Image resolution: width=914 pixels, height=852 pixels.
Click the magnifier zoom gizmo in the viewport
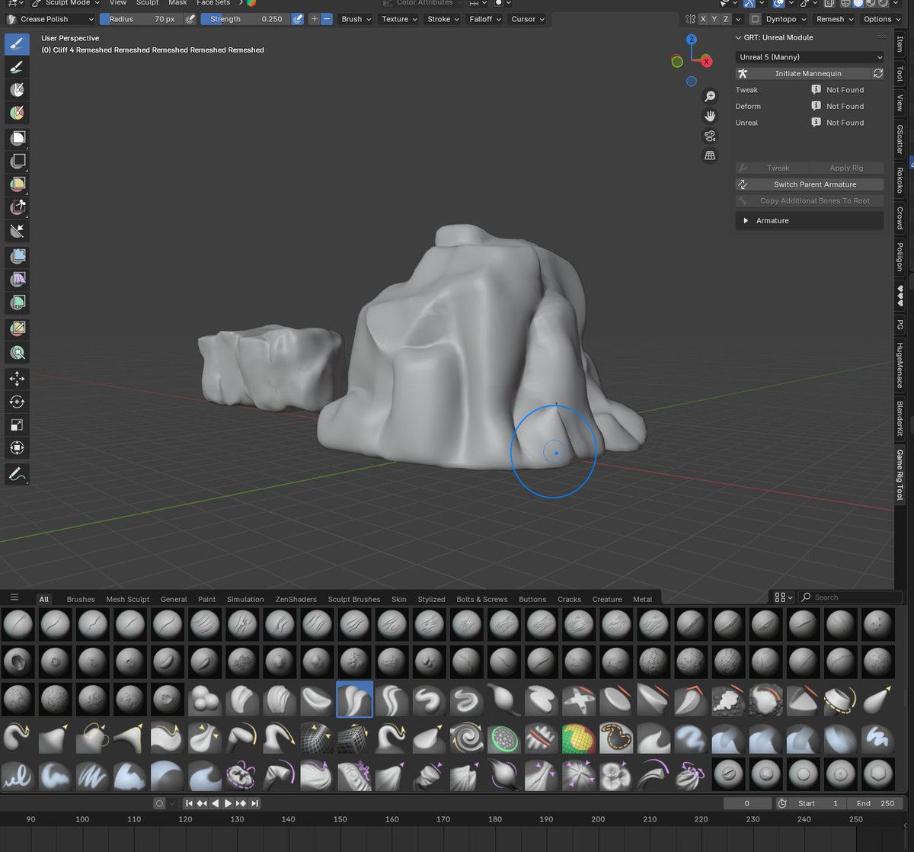710,96
